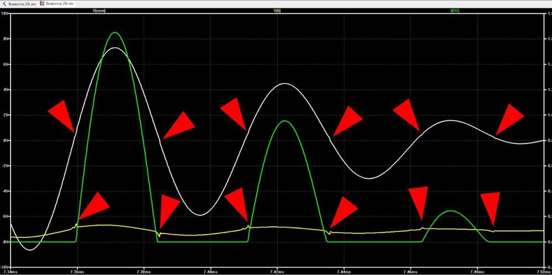Select the yellow V(6) trace label
The image size is (552, 275).
point(277,10)
